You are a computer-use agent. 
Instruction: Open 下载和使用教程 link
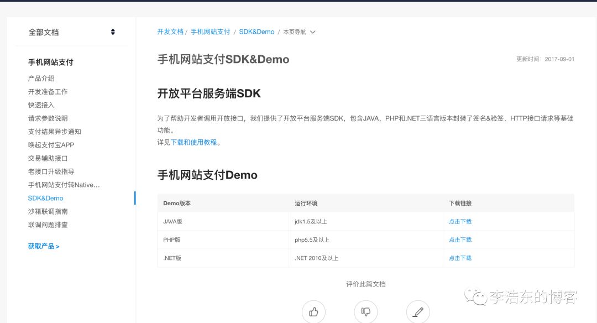click(x=193, y=142)
